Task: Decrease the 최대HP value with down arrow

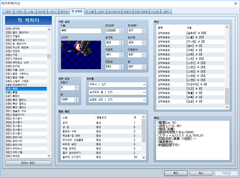Action: 121,32
